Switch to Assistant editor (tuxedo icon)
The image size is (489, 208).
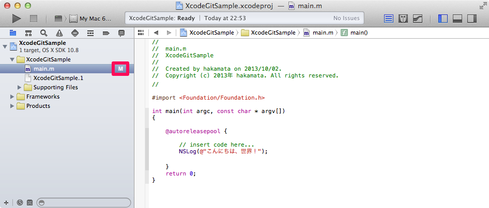(404, 19)
